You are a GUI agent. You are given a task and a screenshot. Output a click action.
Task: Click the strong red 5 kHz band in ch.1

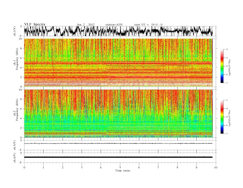(x=118, y=63)
